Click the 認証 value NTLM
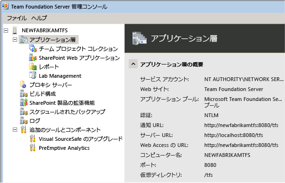This screenshot has height=183, width=285. [211, 115]
